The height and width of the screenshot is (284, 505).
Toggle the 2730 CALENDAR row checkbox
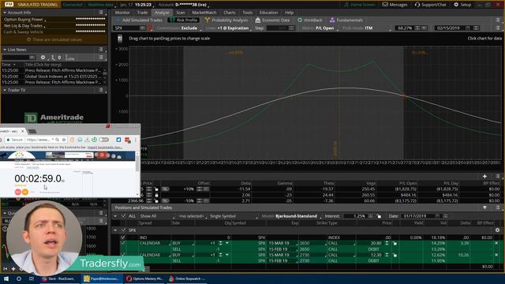coord(123,255)
